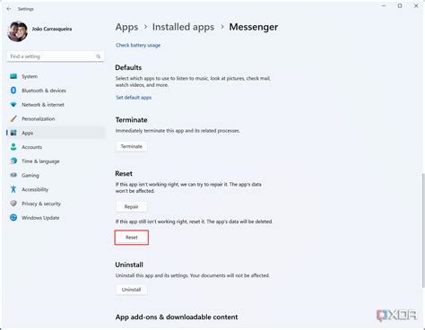Image resolution: width=425 pixels, height=330 pixels.
Task: Click the Defaults section heading
Action: click(128, 67)
